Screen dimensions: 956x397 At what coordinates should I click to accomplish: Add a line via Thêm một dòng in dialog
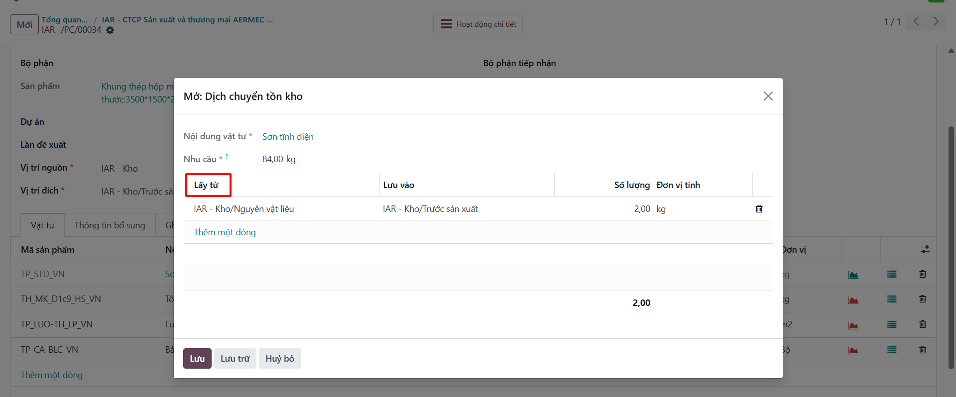pyautogui.click(x=225, y=232)
